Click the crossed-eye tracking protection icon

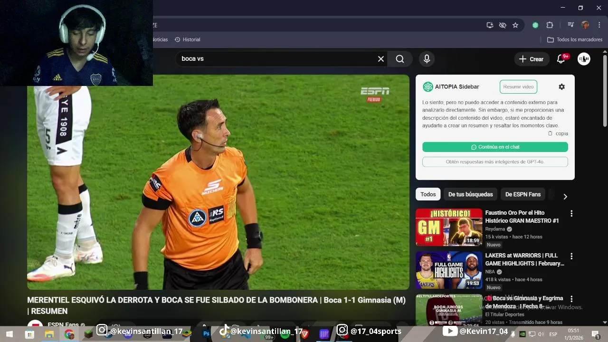click(503, 25)
